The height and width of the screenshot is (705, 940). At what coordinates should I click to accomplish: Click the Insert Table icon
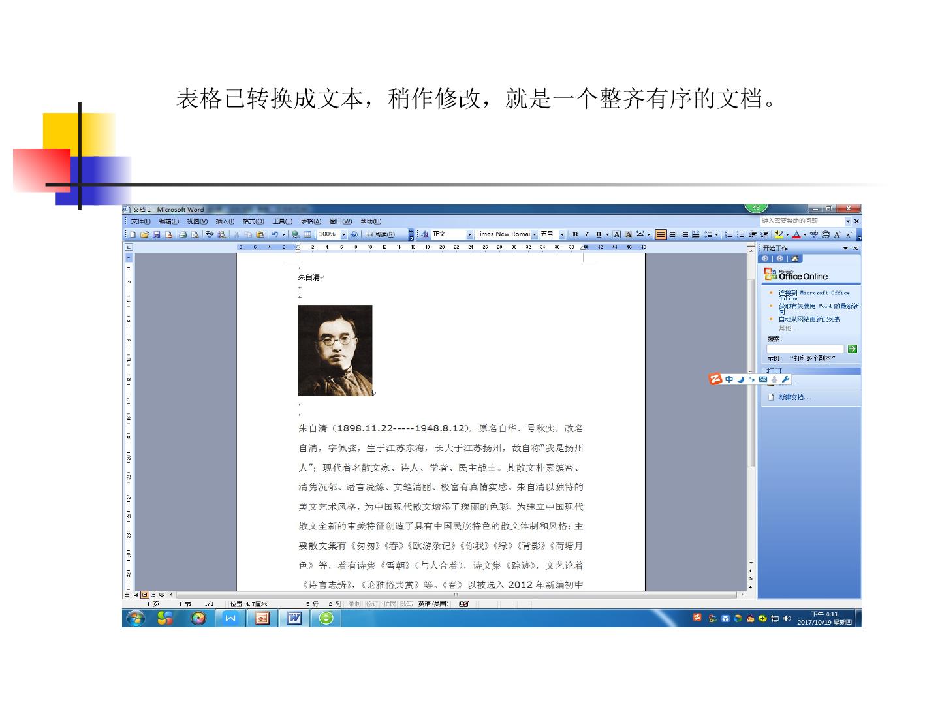307,234
